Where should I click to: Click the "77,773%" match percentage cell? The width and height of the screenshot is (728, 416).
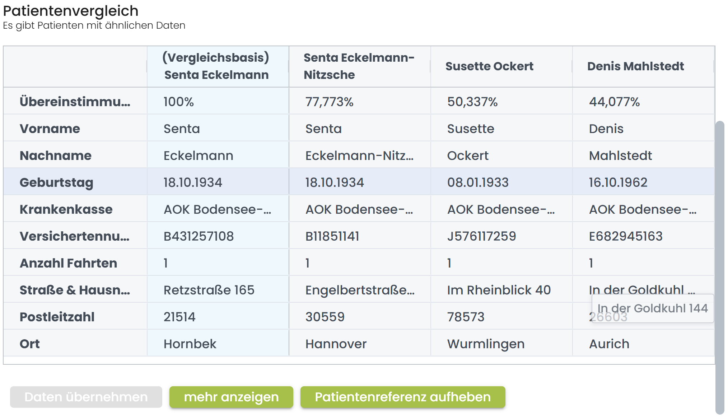[328, 101]
